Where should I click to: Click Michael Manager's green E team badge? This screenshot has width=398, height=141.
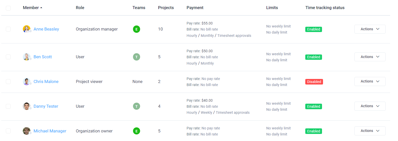[137, 131]
